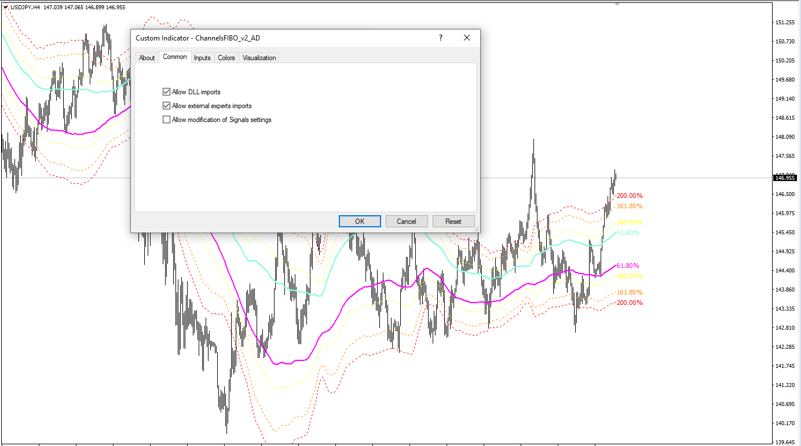Image resolution: width=801 pixels, height=446 pixels.
Task: Go to the Colors tab
Action: [x=226, y=58]
